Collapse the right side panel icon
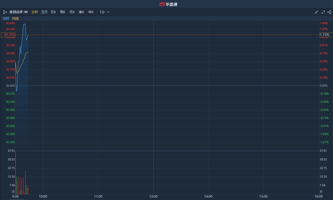The width and height of the screenshot is (333, 200). pyautogui.click(x=329, y=12)
